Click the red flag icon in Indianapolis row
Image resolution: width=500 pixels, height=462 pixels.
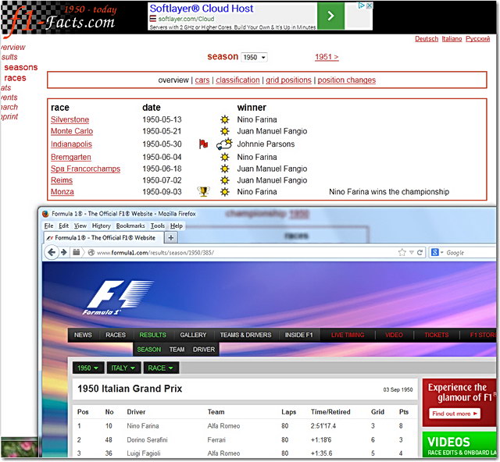[x=203, y=144]
